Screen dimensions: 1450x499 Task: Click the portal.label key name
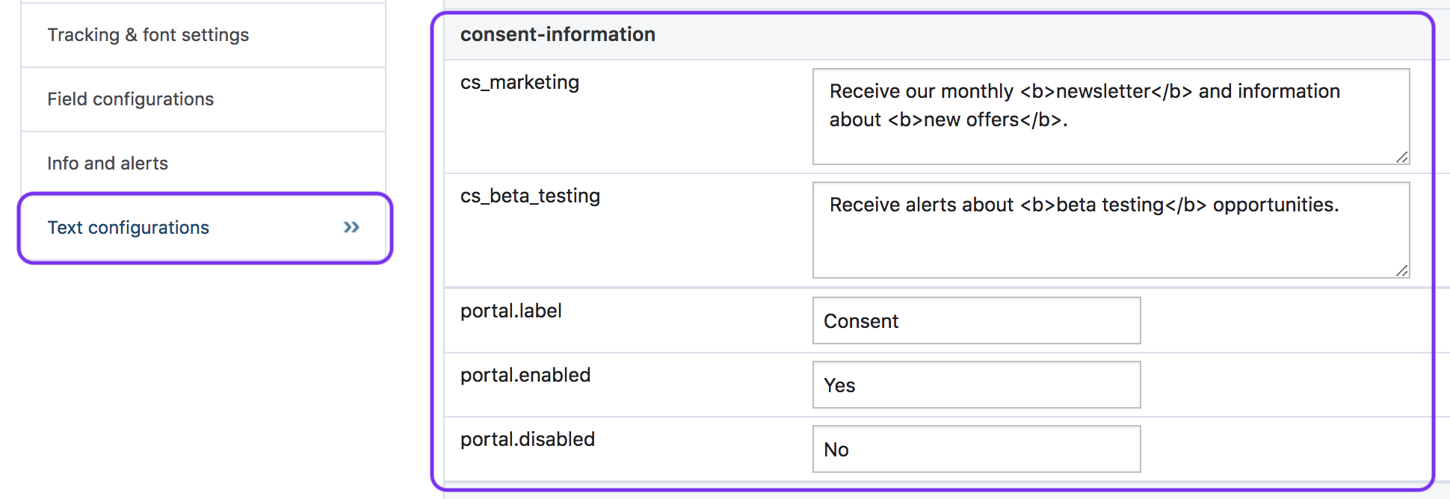510,311
